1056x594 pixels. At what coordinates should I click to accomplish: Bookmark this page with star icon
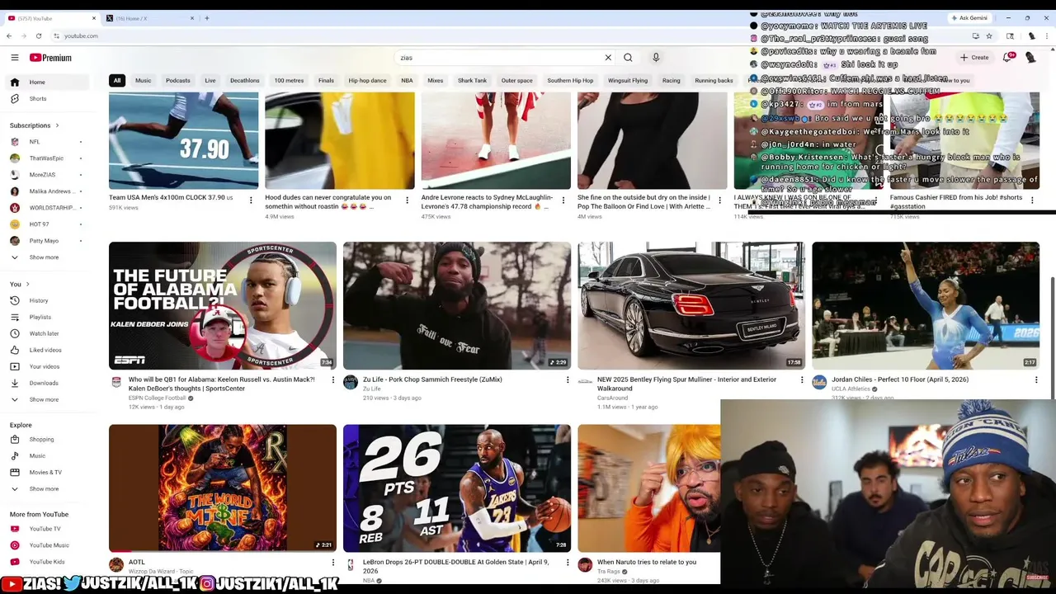tap(988, 35)
